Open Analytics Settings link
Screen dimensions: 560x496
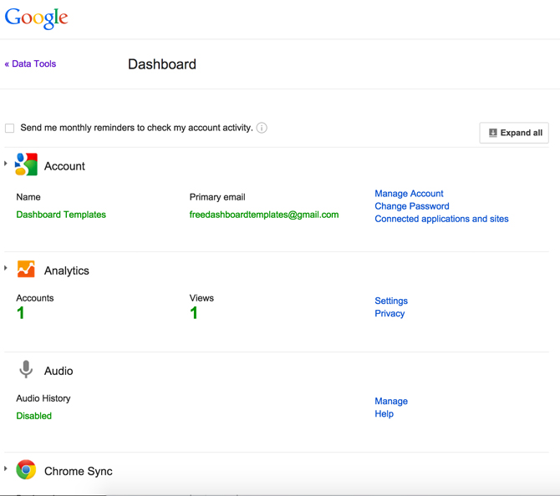tap(391, 301)
